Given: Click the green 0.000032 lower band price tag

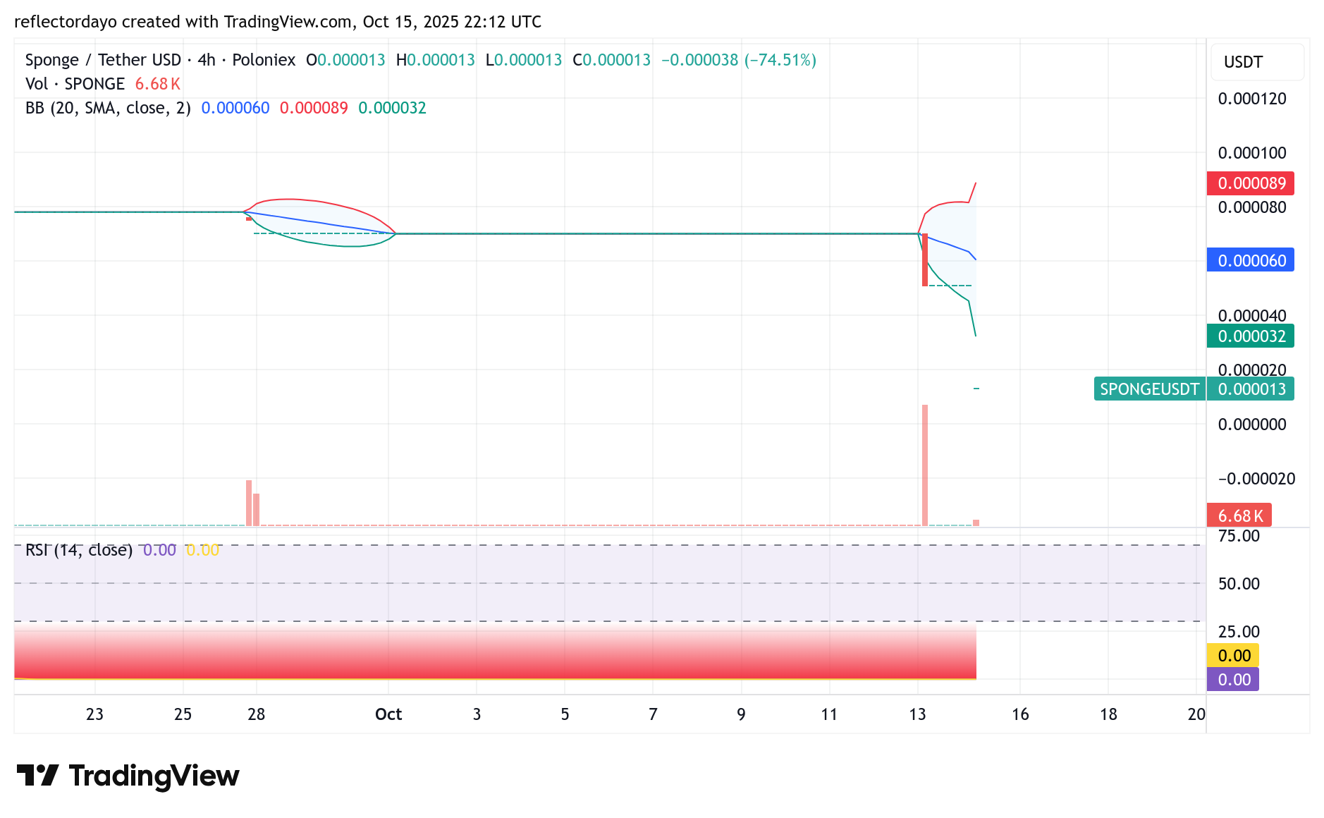Looking at the screenshot, I should click(x=1251, y=336).
